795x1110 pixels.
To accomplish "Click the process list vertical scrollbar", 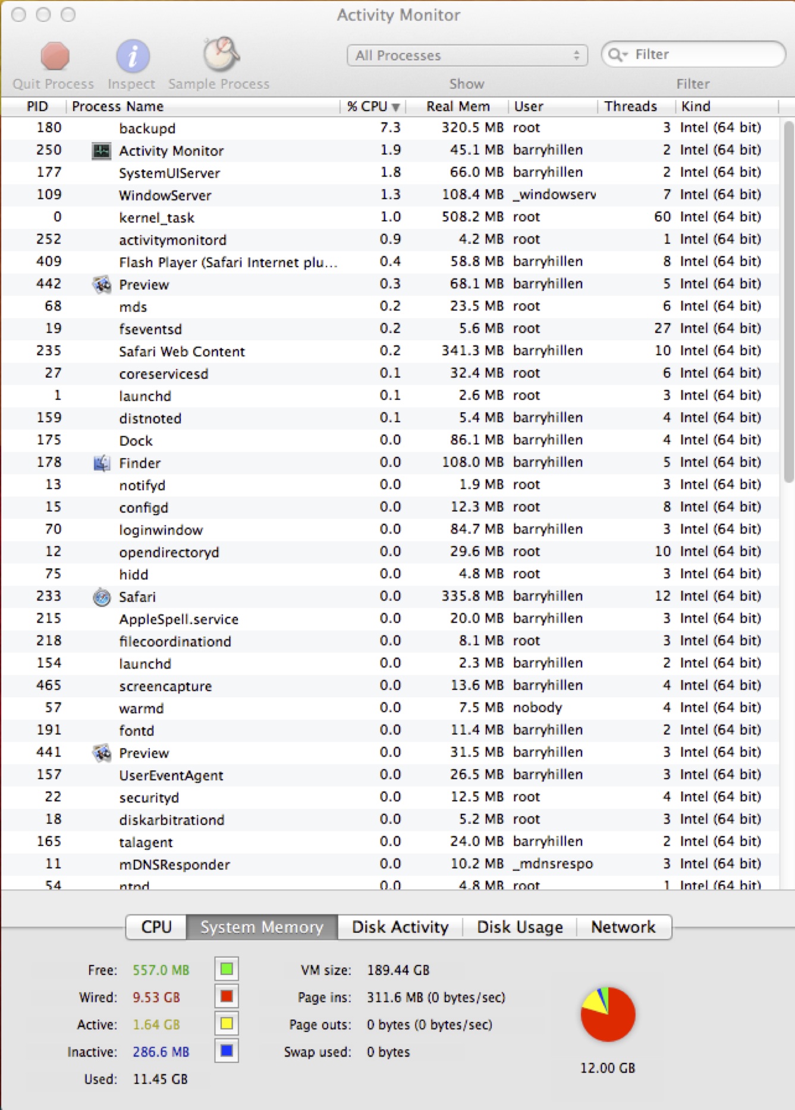I will coord(788,302).
